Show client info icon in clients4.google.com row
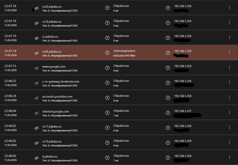The image size is (238, 165). point(168,113)
